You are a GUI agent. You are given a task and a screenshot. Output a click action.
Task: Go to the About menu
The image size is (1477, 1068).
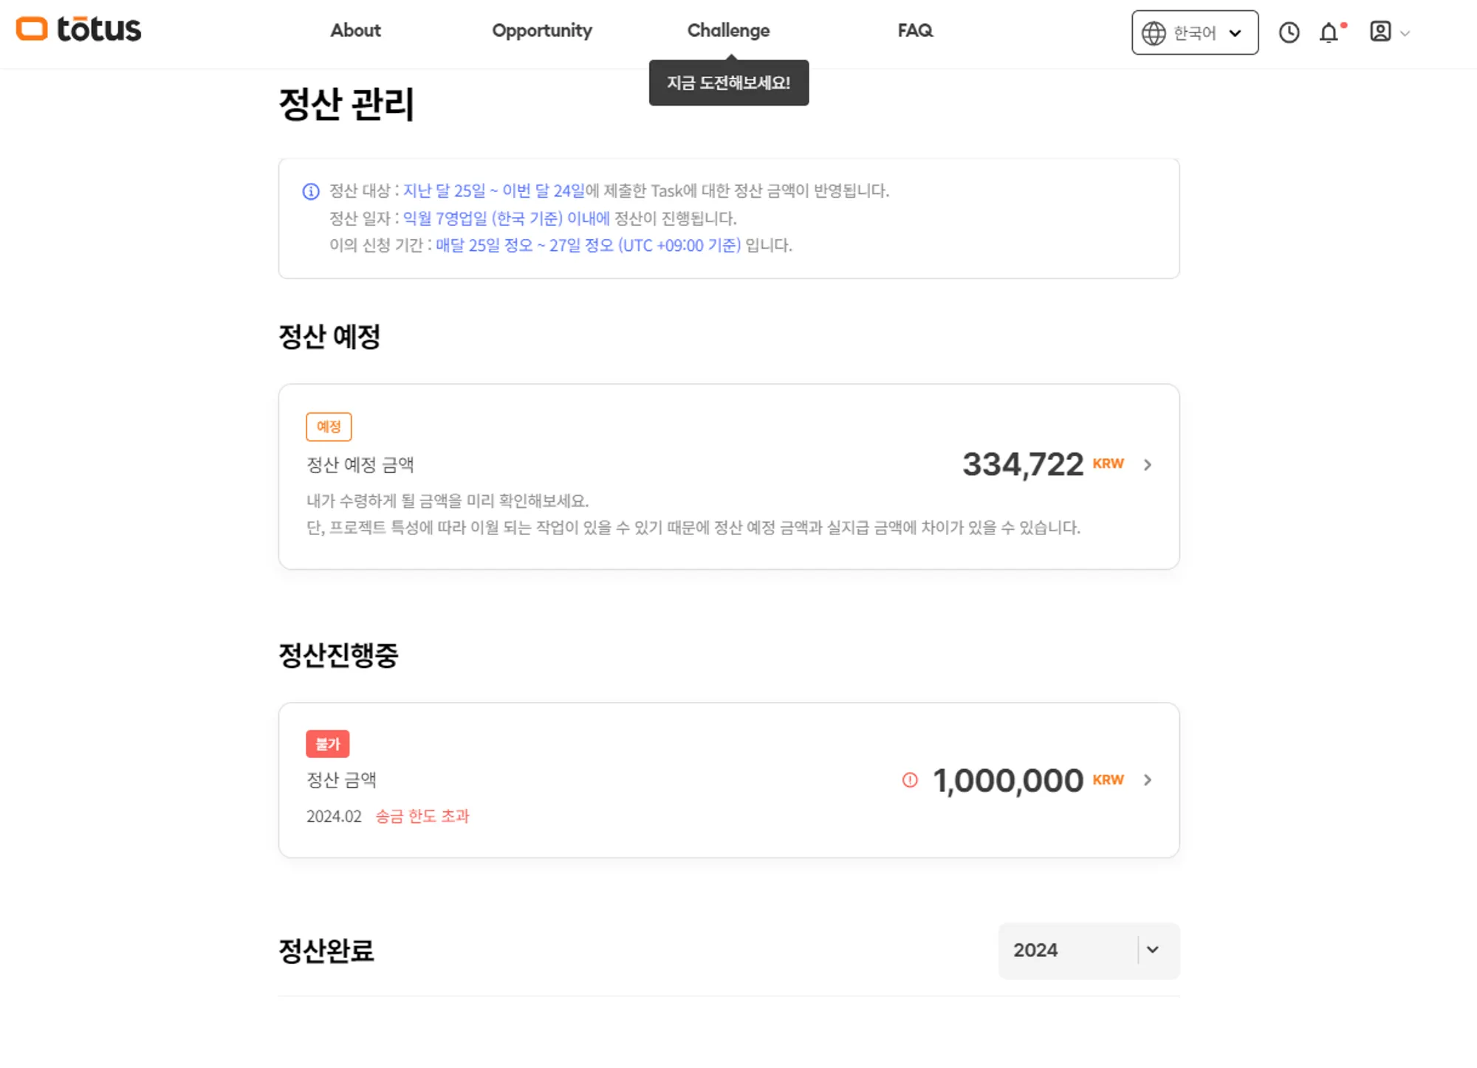point(355,30)
